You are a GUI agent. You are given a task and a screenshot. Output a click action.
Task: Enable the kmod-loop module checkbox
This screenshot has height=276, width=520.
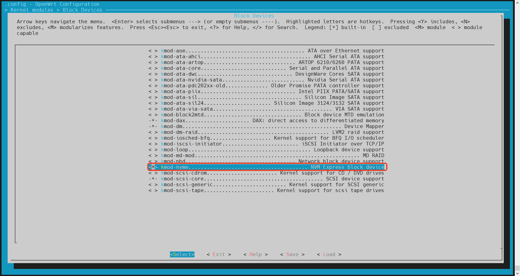153,150
